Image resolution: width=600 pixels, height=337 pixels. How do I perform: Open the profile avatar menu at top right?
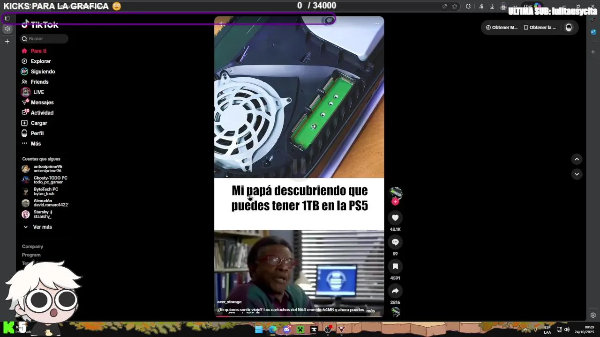(x=569, y=28)
